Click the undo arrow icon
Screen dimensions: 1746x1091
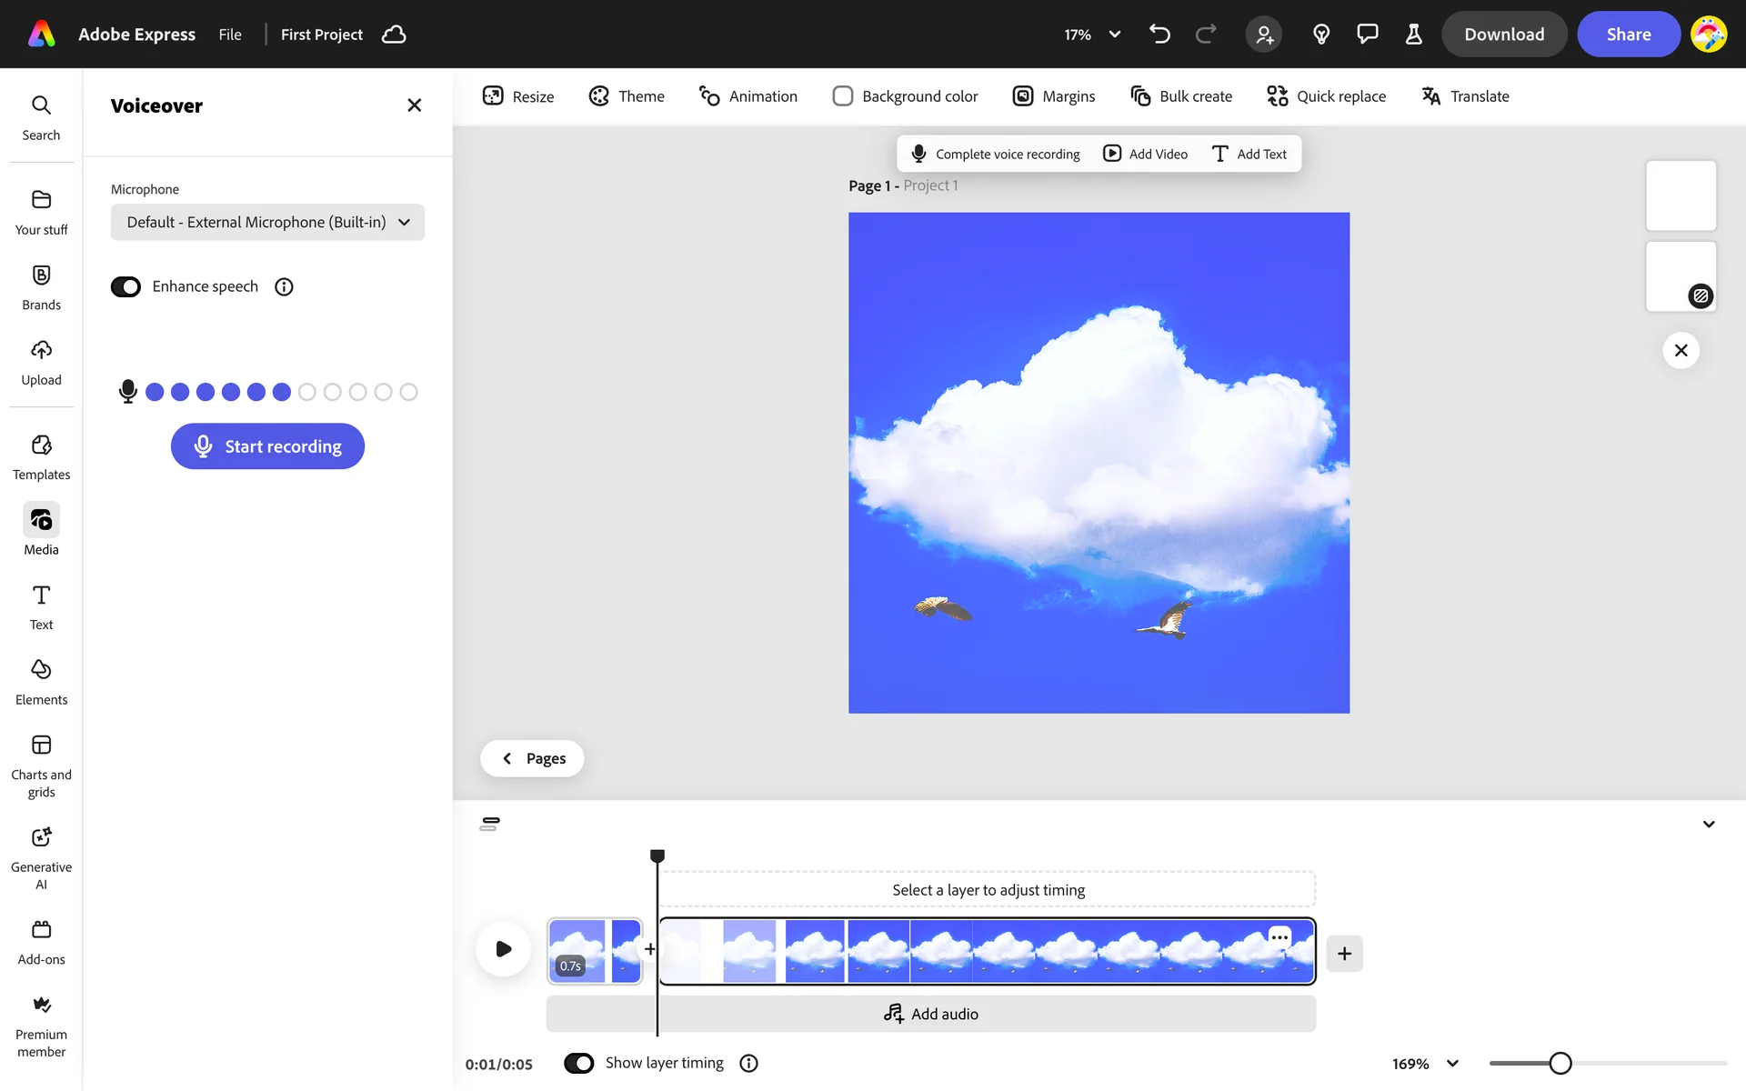(x=1159, y=35)
